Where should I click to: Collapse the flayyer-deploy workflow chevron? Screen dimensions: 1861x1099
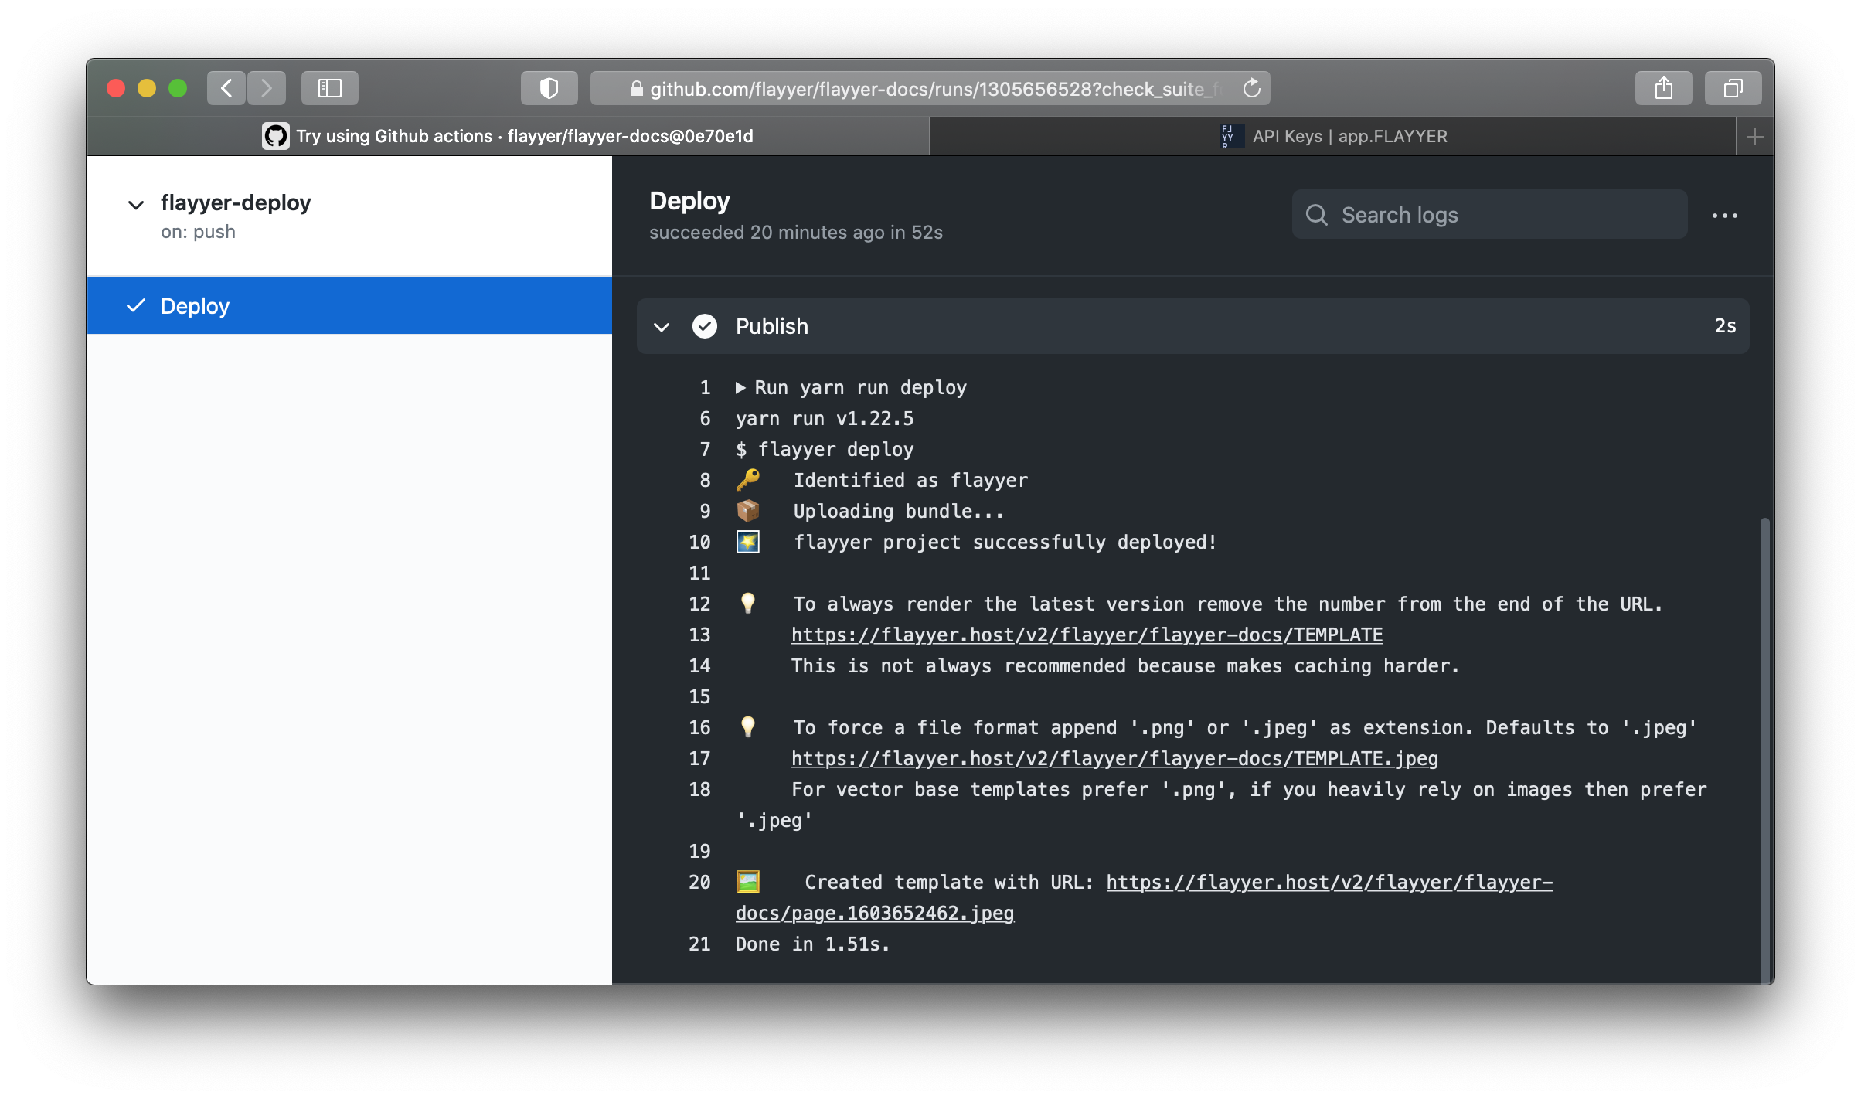pos(136,205)
